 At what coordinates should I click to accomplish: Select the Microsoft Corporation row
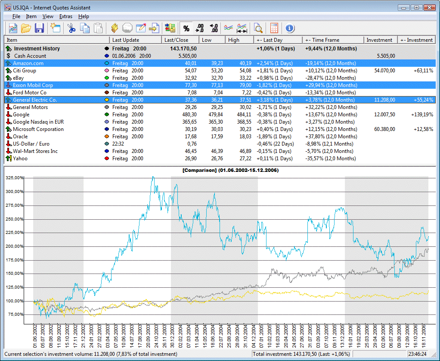pos(38,129)
